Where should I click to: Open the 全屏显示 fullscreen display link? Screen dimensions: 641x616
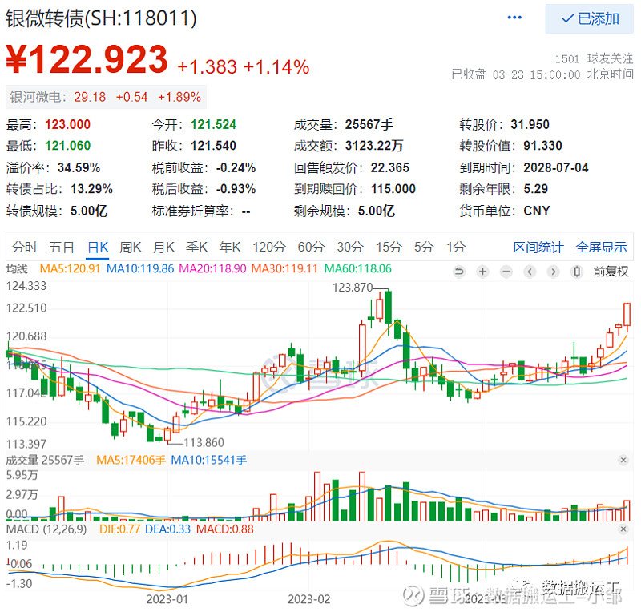coord(602,248)
